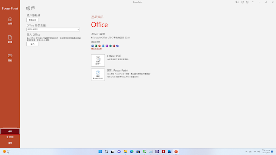276x155 pixels.
Task: Open the Photos app on the taskbar
Action: [x=169, y=152]
